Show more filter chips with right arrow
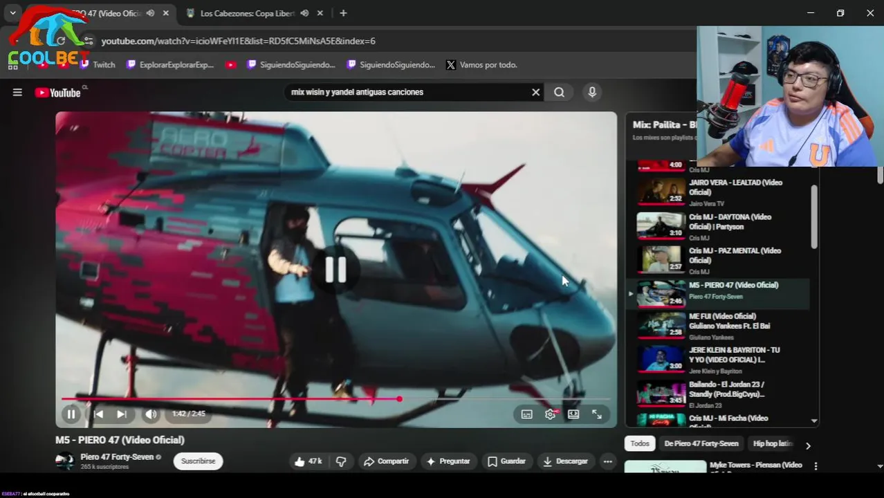Viewport: 884px width, 498px height. [x=808, y=445]
